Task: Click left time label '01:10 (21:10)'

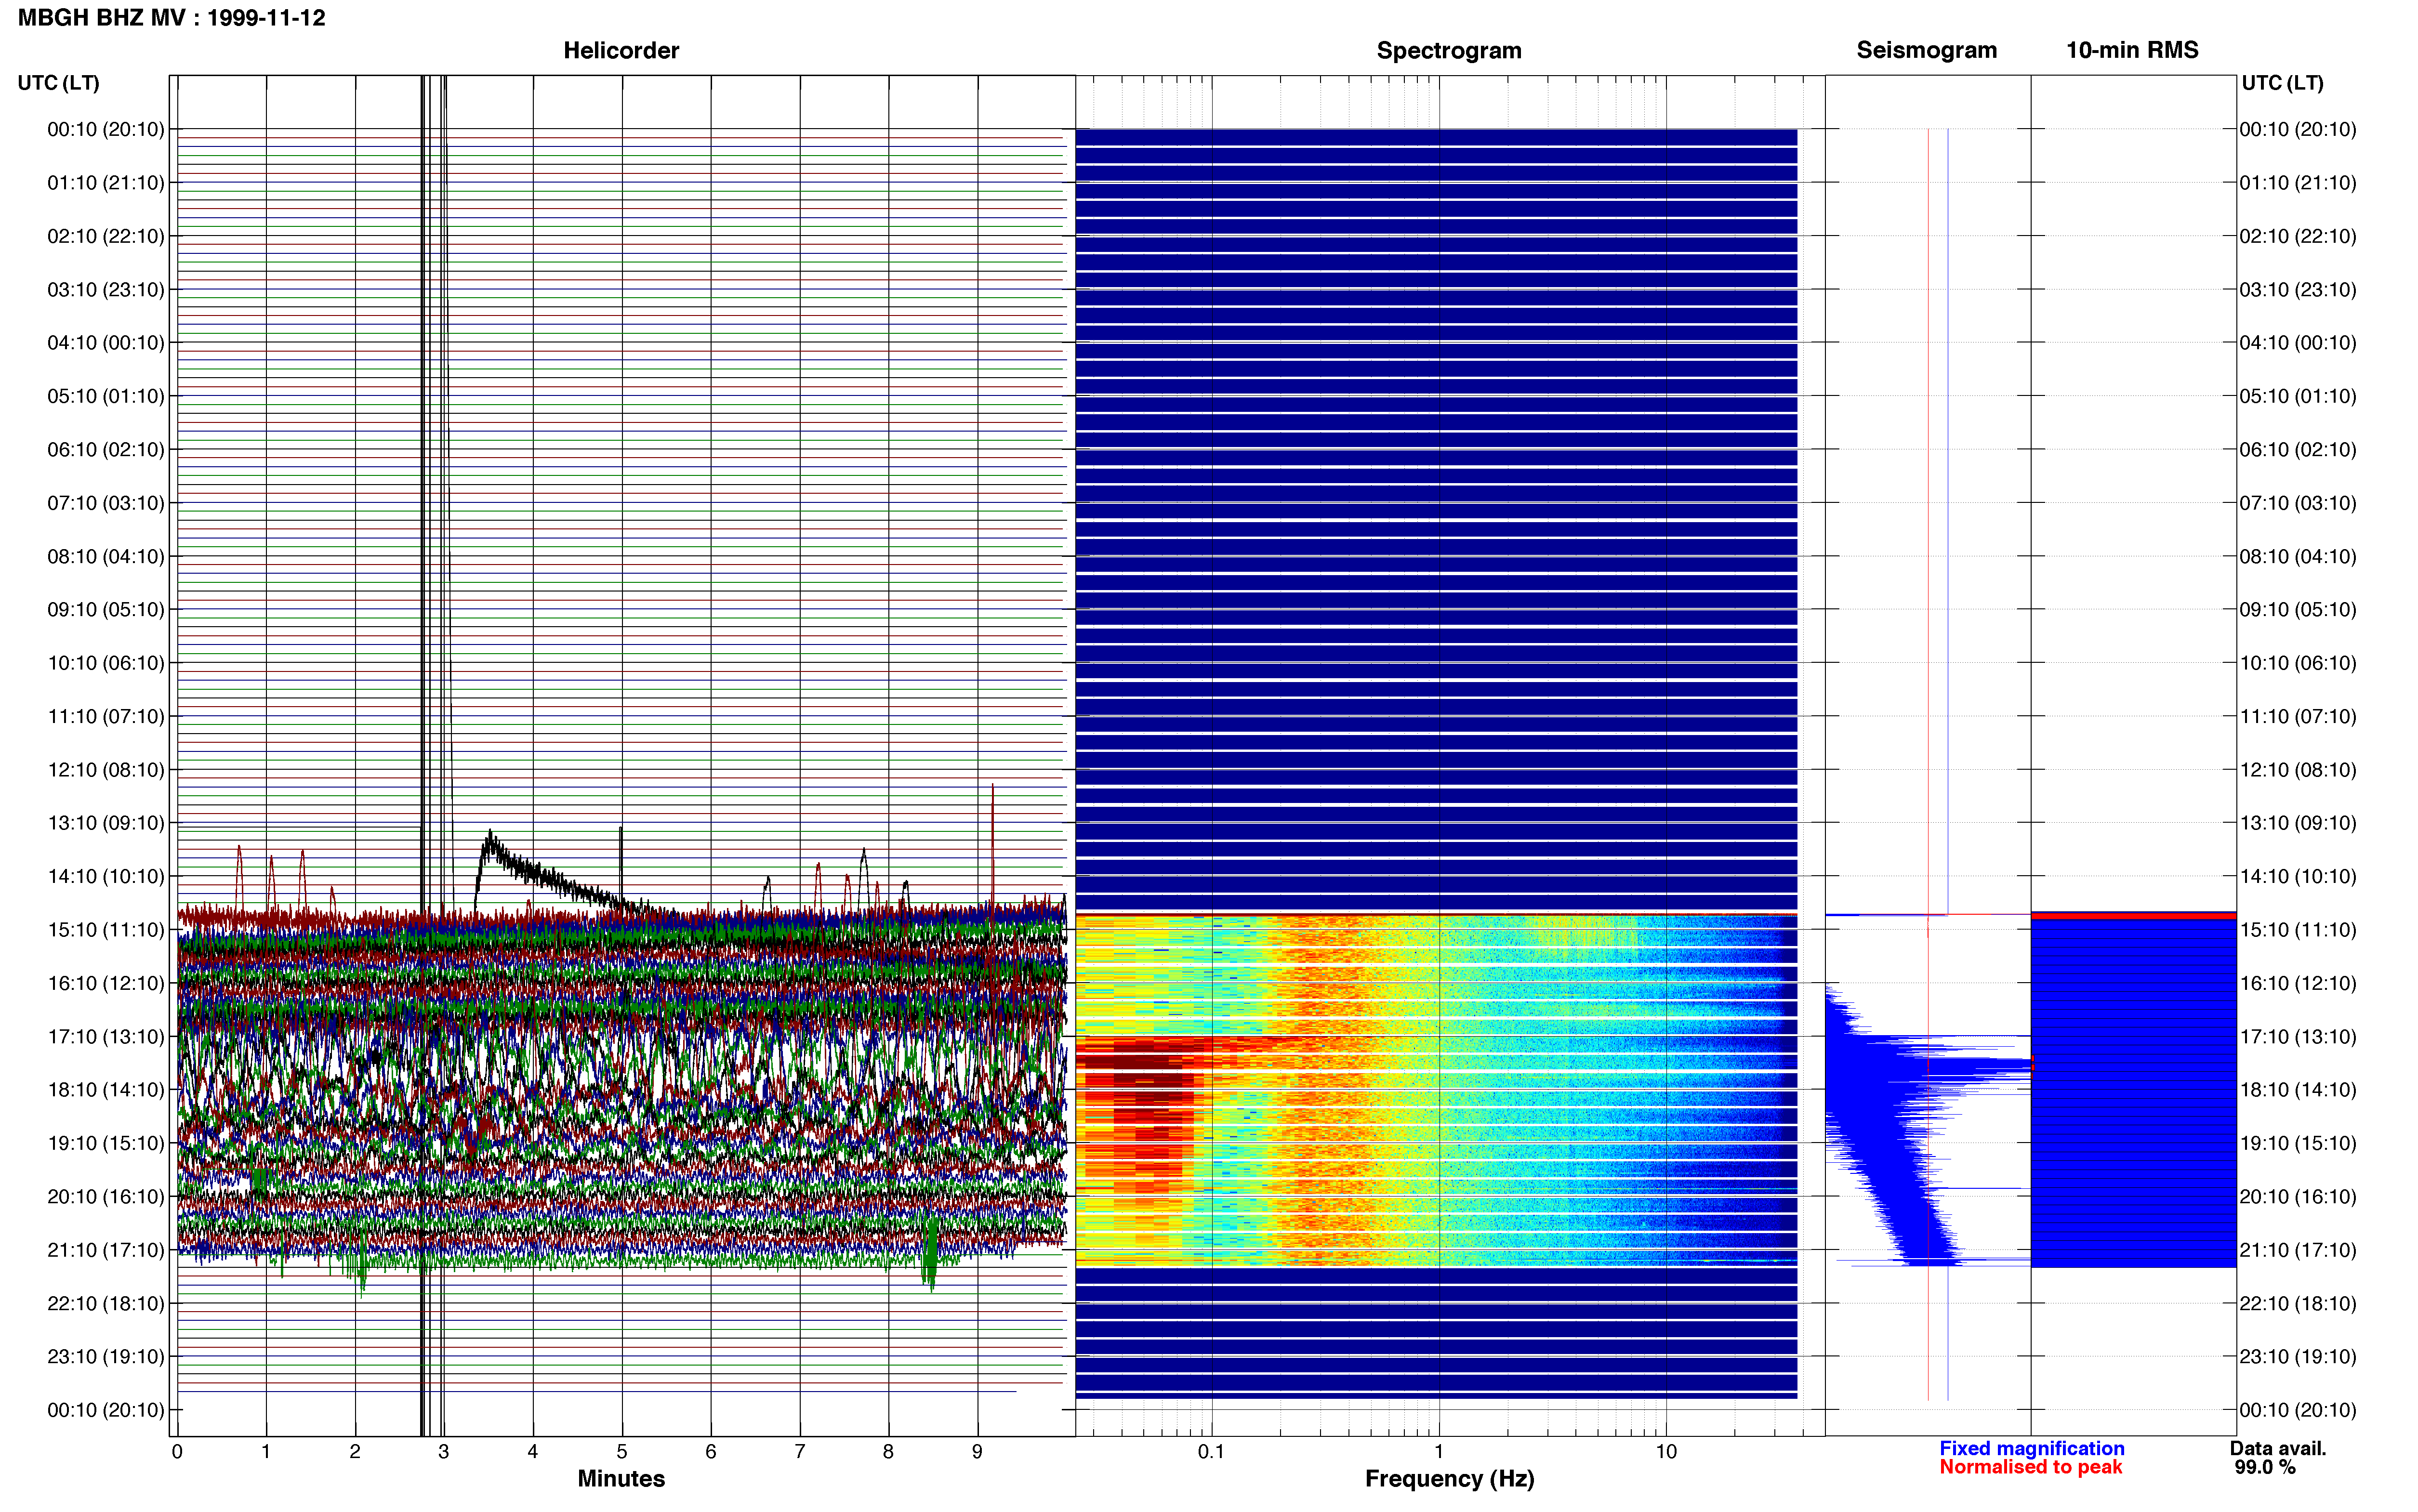Action: 106,183
